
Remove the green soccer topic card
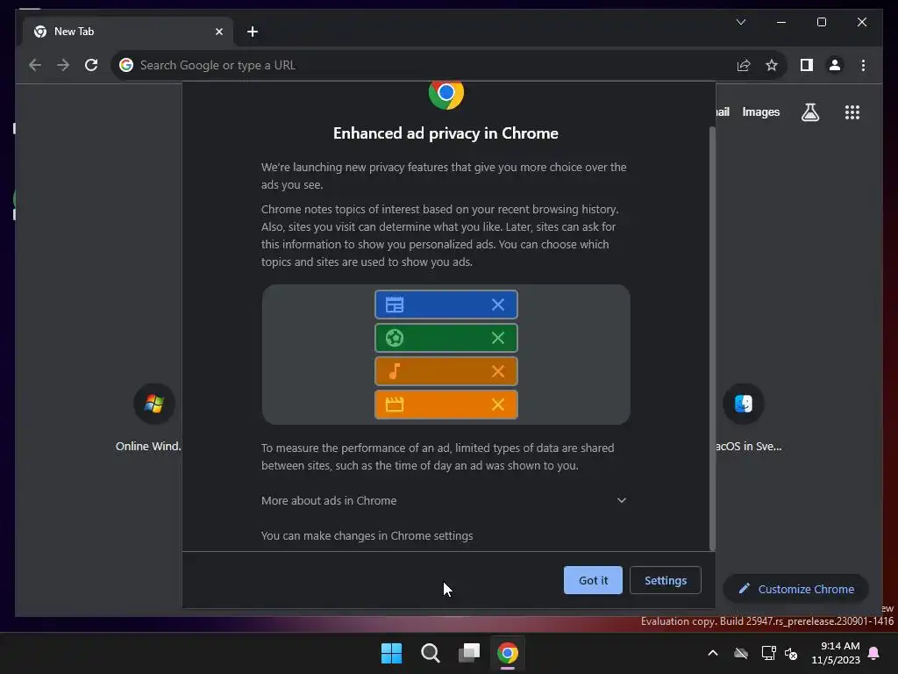(x=498, y=338)
